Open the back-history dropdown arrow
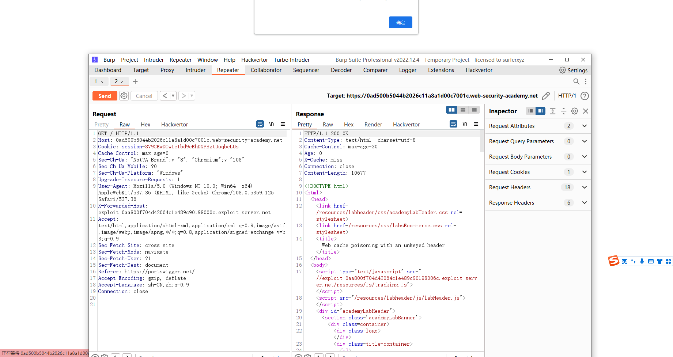673x357 pixels. point(173,96)
